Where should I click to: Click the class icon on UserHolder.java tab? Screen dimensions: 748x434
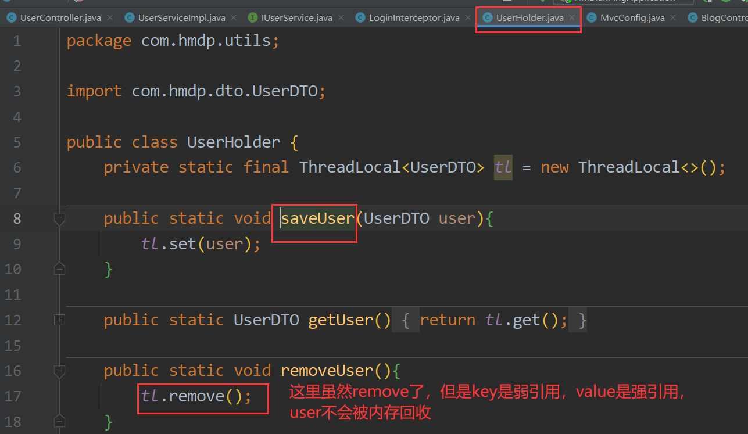[487, 18]
